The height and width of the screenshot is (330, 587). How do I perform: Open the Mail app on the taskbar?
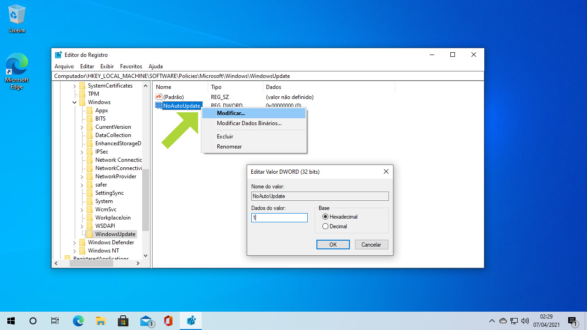[x=147, y=321]
